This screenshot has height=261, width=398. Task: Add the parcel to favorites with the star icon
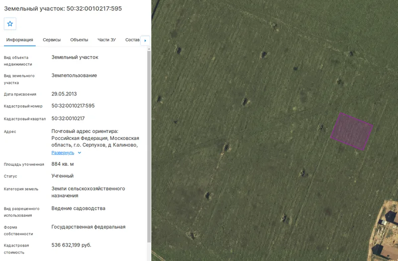tap(10, 24)
